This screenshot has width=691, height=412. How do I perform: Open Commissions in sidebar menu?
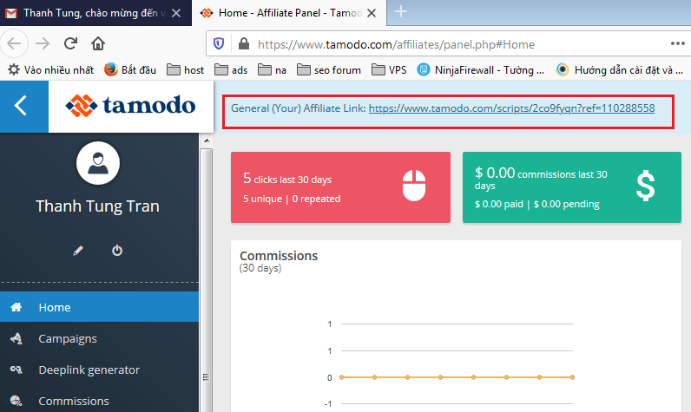pos(99,401)
